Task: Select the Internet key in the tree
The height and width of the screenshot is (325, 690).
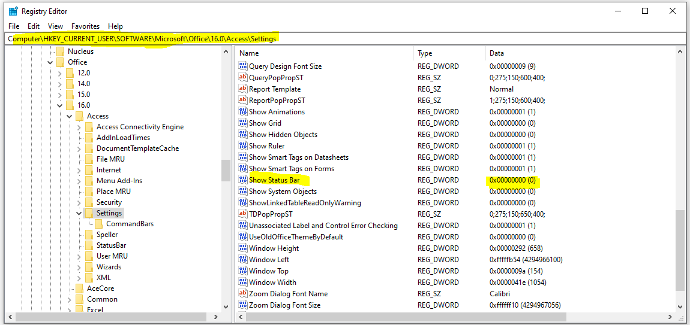Action: (x=109, y=170)
